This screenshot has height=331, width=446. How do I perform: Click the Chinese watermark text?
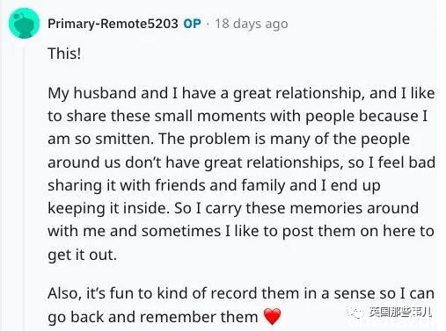click(400, 313)
